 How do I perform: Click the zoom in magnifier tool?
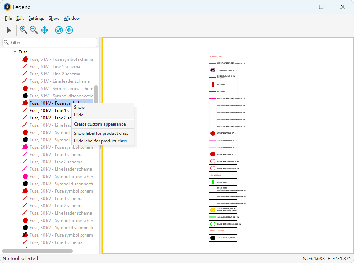click(x=23, y=30)
